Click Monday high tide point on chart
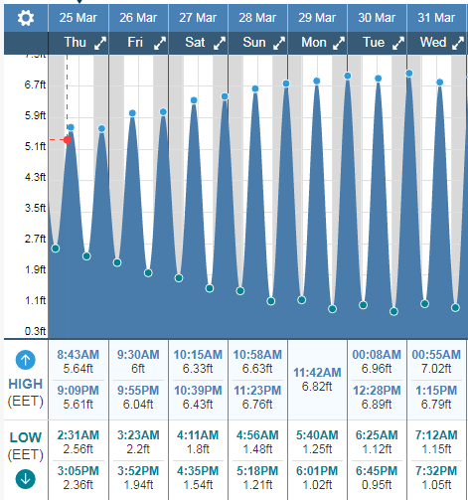This screenshot has width=468, height=500. [317, 81]
